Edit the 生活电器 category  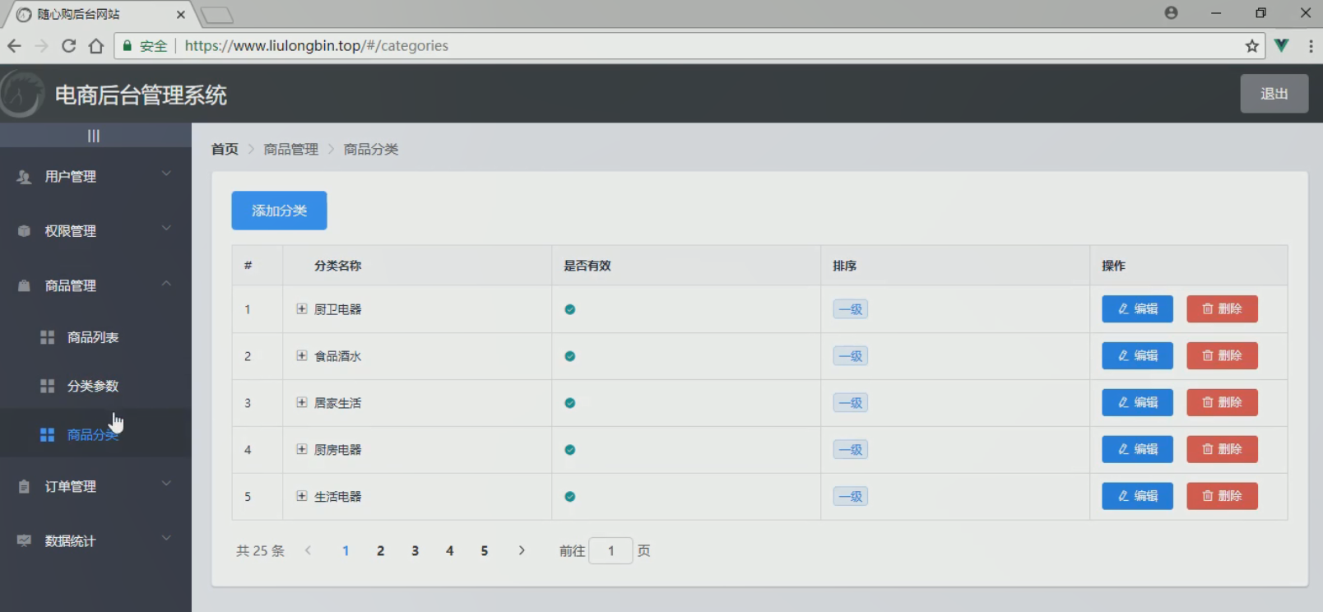(1138, 497)
